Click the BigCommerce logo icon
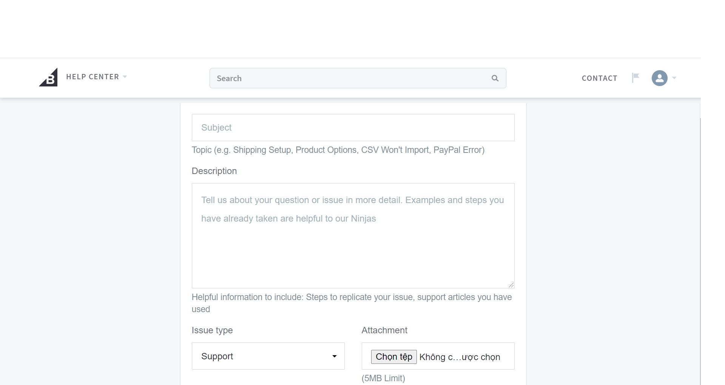 pyautogui.click(x=48, y=77)
